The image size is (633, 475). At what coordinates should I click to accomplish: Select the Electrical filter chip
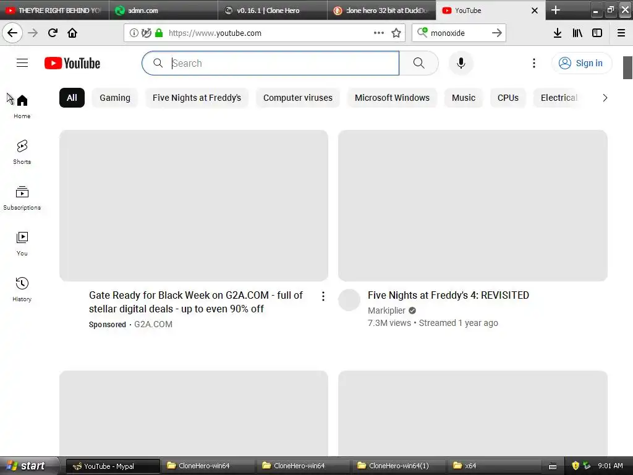[x=559, y=98]
